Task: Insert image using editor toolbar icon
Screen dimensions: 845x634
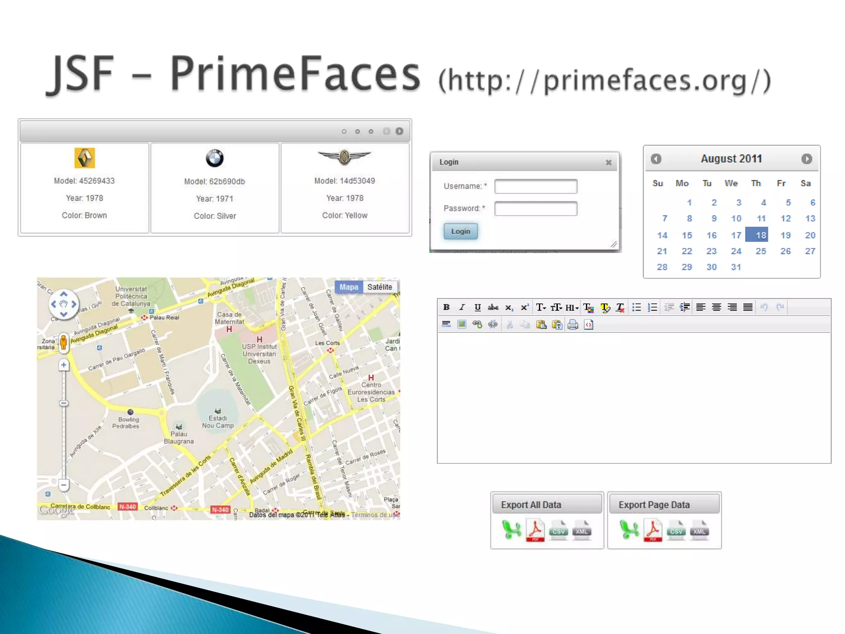Action: (462, 325)
